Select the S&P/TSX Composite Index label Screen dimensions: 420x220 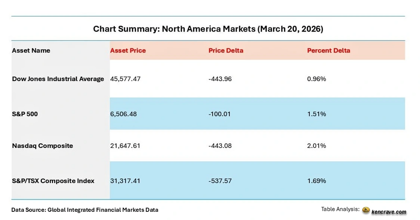pos(53,181)
